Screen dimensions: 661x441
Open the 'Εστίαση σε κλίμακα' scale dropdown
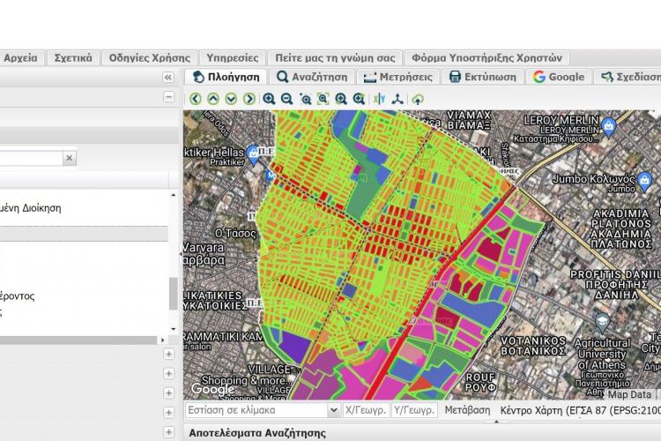click(x=334, y=411)
